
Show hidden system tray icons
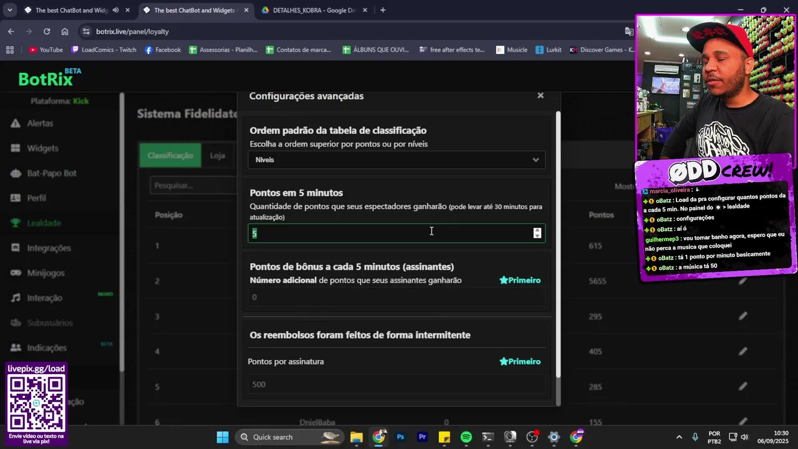pyautogui.click(x=679, y=437)
